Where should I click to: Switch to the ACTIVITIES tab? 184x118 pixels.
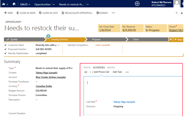(x=99, y=68)
